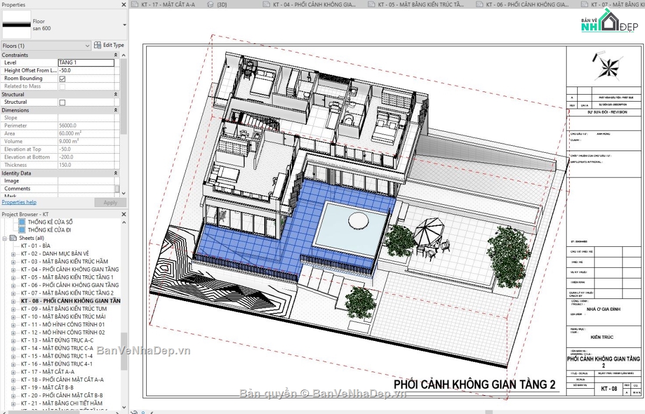645x414 pixels.
Task: Open the Properties help link
Action: coord(19,202)
